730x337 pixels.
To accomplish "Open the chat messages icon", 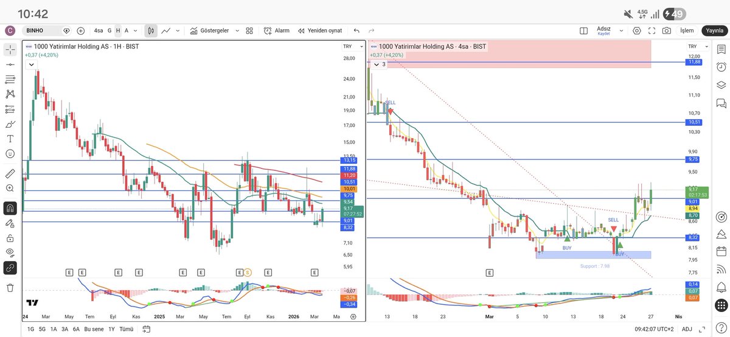I will 721,103.
